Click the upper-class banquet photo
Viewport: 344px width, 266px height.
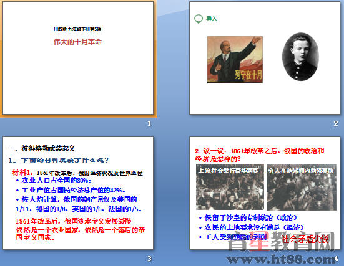coord(230,187)
